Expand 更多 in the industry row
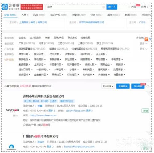The height and width of the screenshot is (153, 154). point(144,49)
